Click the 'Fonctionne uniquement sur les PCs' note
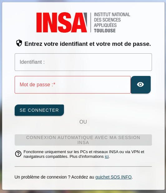Viewport: 166px width, 193px height. pyautogui.click(x=84, y=154)
